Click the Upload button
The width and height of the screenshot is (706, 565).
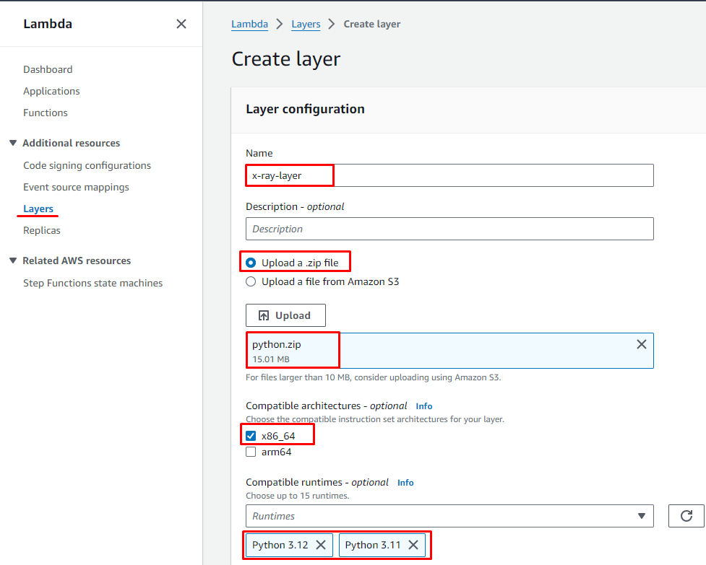point(285,315)
